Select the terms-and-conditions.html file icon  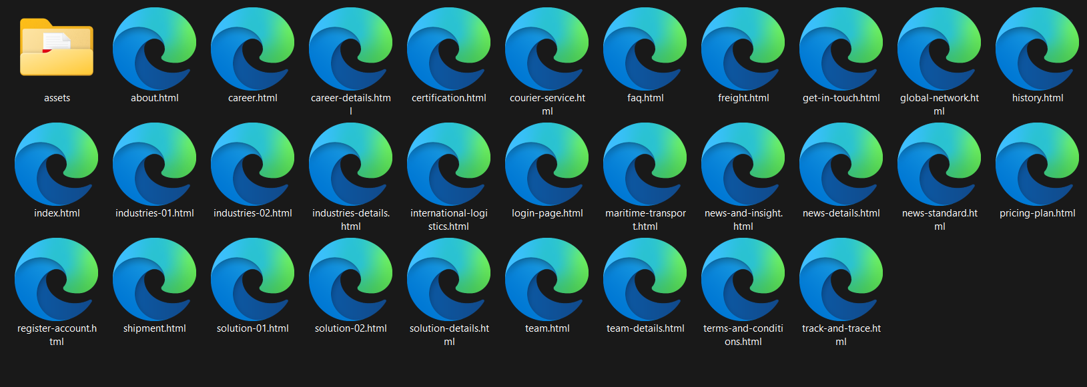(x=743, y=279)
